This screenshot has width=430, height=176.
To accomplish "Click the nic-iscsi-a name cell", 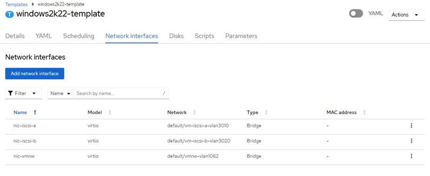I will pyautogui.click(x=25, y=126).
